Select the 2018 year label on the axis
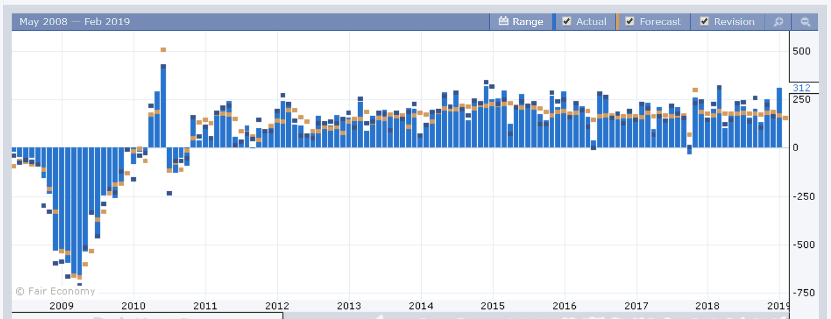This screenshot has height=319, width=831. (708, 306)
